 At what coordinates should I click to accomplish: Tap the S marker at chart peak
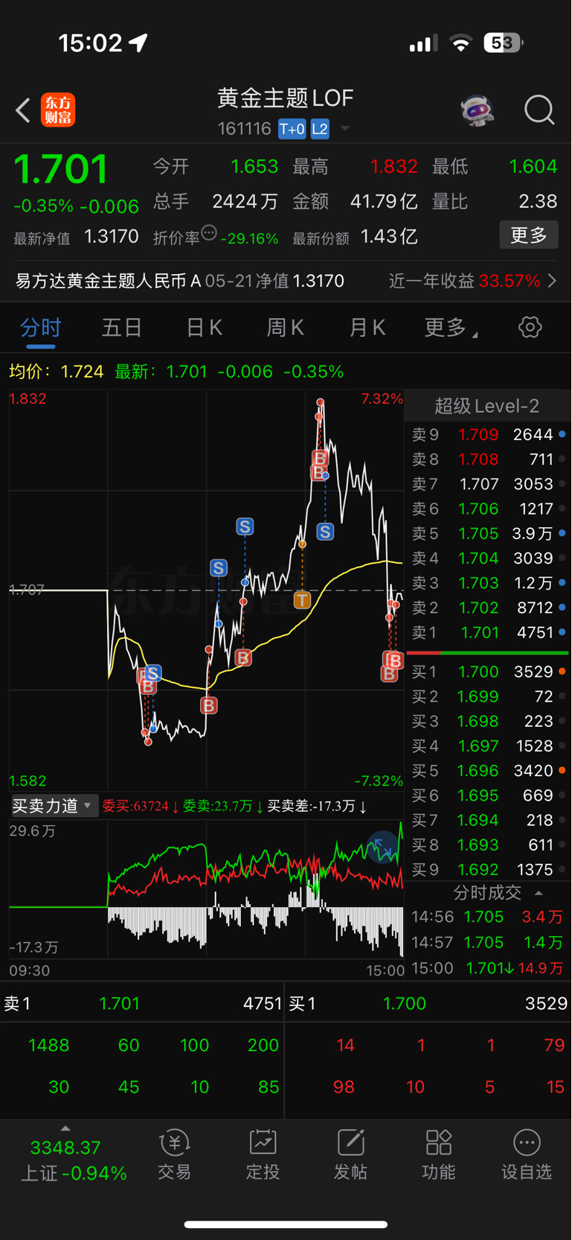pyautogui.click(x=325, y=532)
